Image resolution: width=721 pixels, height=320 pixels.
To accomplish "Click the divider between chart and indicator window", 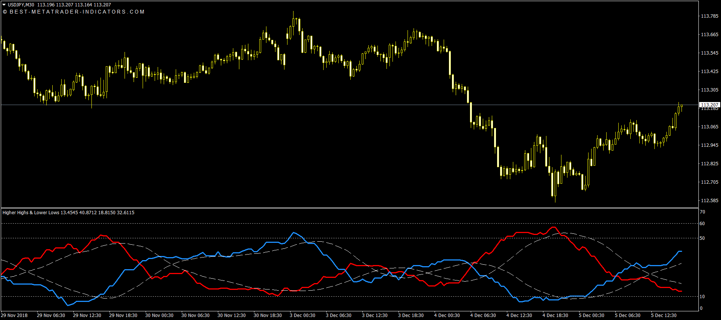I will tap(350, 208).
